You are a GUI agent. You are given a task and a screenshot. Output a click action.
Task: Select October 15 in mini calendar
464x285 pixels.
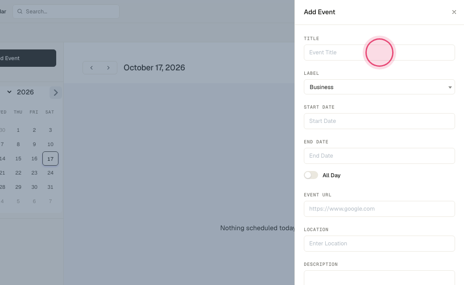(18, 159)
